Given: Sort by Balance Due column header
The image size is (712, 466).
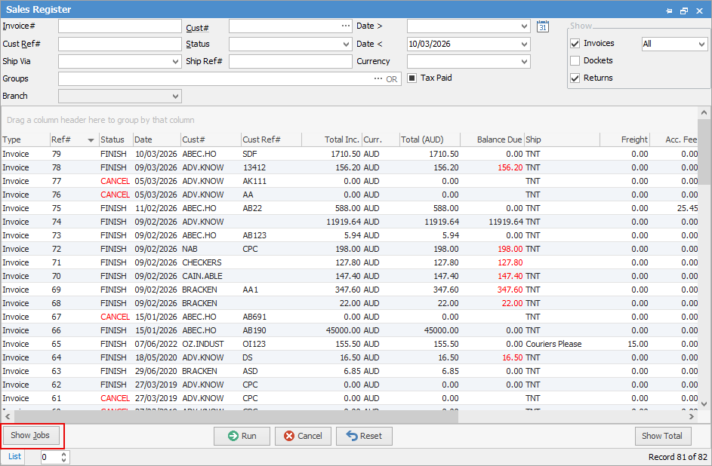Looking at the screenshot, I should [492, 139].
